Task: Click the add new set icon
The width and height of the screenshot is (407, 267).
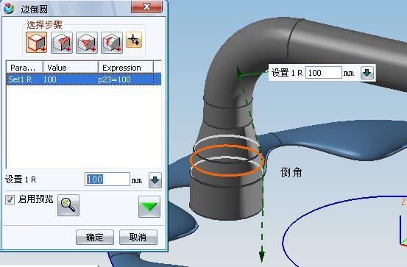Action: point(134,40)
